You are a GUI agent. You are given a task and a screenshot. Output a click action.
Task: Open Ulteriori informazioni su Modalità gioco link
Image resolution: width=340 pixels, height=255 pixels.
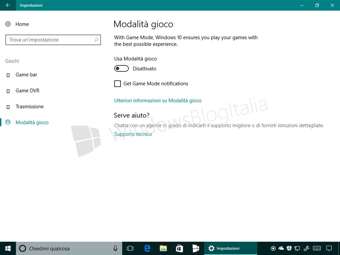[x=158, y=101]
